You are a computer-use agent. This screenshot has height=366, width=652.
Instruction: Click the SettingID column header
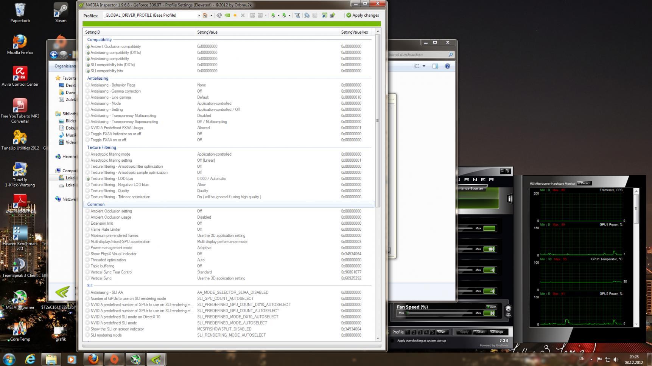coord(139,32)
